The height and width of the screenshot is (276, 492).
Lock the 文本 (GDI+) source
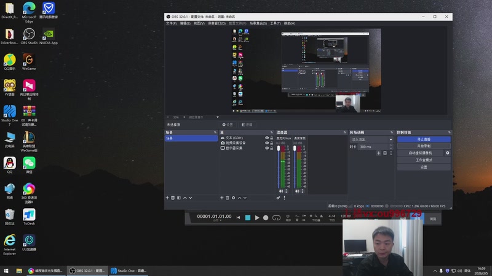click(272, 137)
